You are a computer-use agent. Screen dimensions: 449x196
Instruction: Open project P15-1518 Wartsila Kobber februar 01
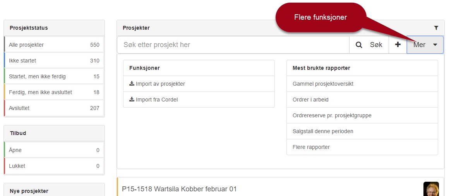tap(180, 189)
